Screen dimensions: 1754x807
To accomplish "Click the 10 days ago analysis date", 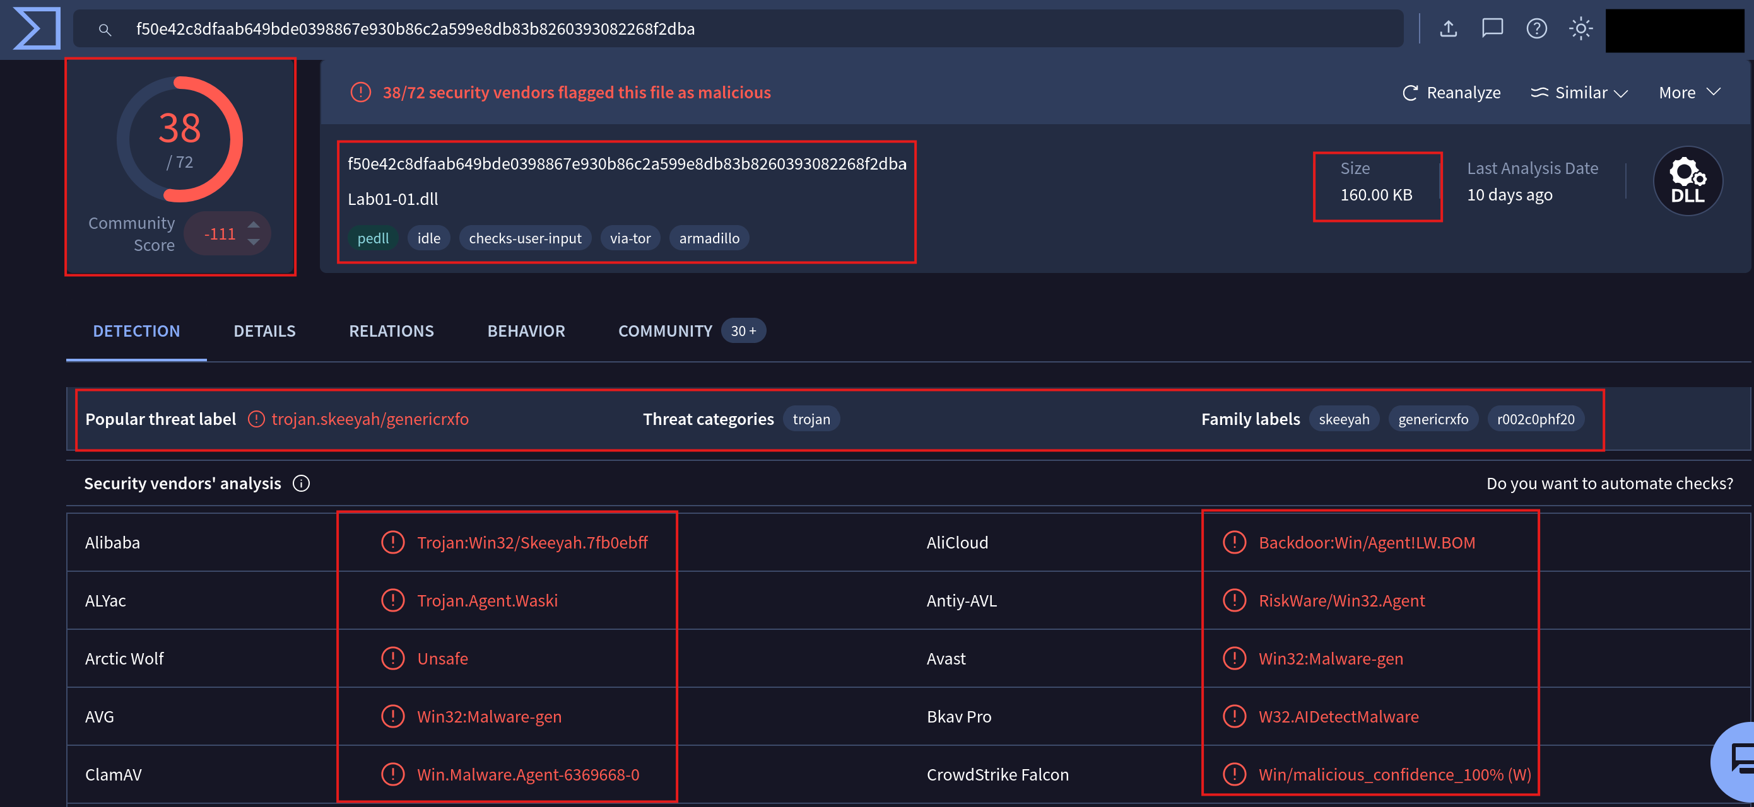I will pos(1510,195).
